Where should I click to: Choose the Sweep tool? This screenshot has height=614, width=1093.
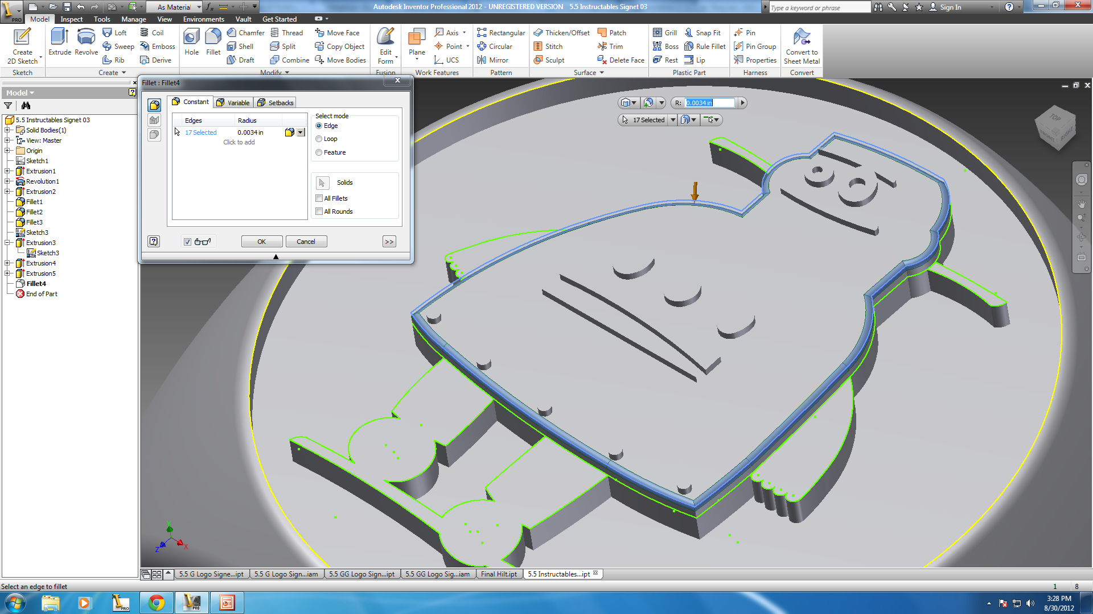coord(118,47)
